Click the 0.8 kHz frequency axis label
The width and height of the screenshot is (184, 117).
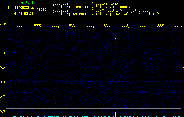click(x=3, y=82)
